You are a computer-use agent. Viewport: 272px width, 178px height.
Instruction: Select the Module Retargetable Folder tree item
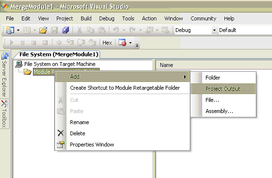click(44, 72)
